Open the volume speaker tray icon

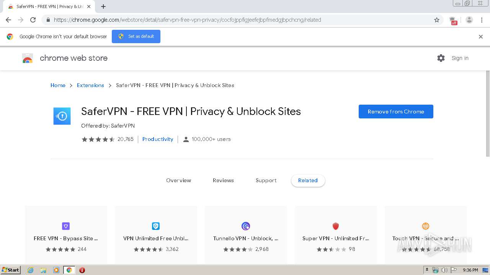[444, 270]
